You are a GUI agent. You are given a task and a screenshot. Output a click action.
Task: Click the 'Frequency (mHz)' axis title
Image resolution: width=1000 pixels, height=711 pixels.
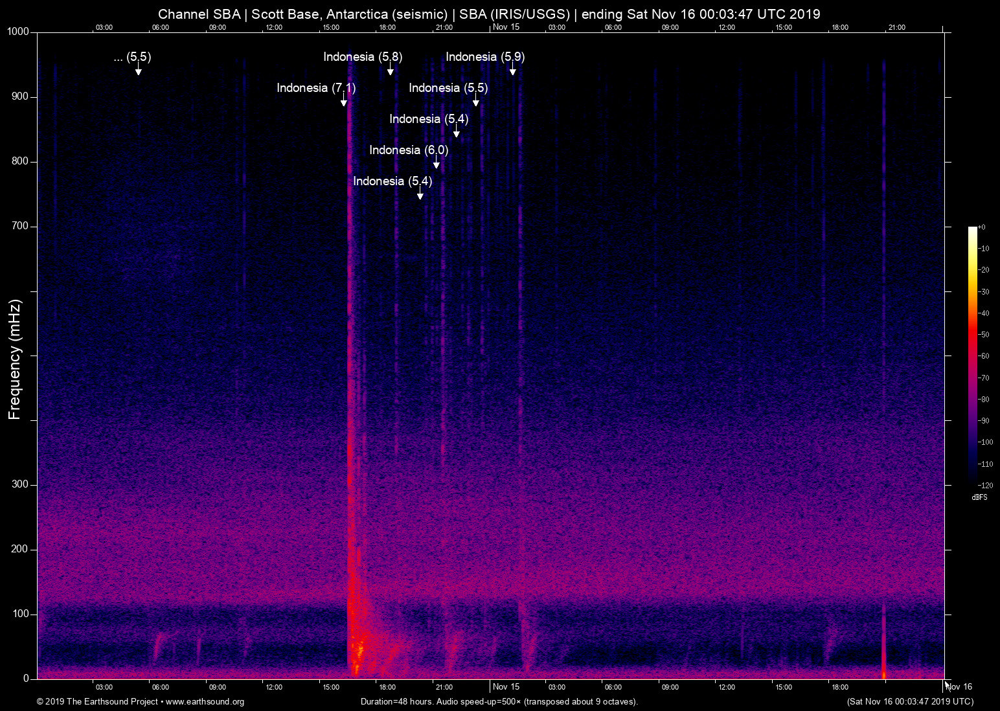coord(15,359)
